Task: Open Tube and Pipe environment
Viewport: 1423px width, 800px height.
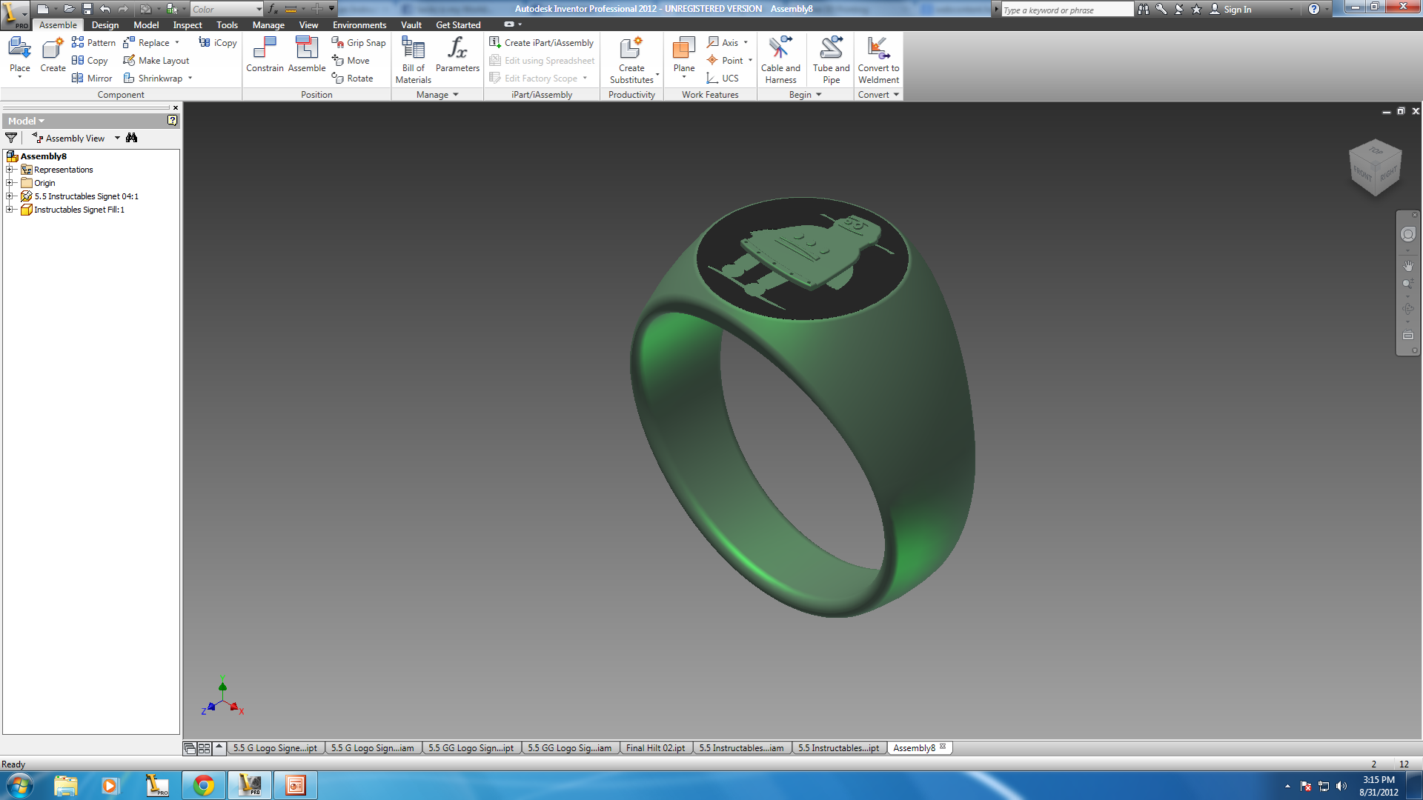Action: point(831,60)
